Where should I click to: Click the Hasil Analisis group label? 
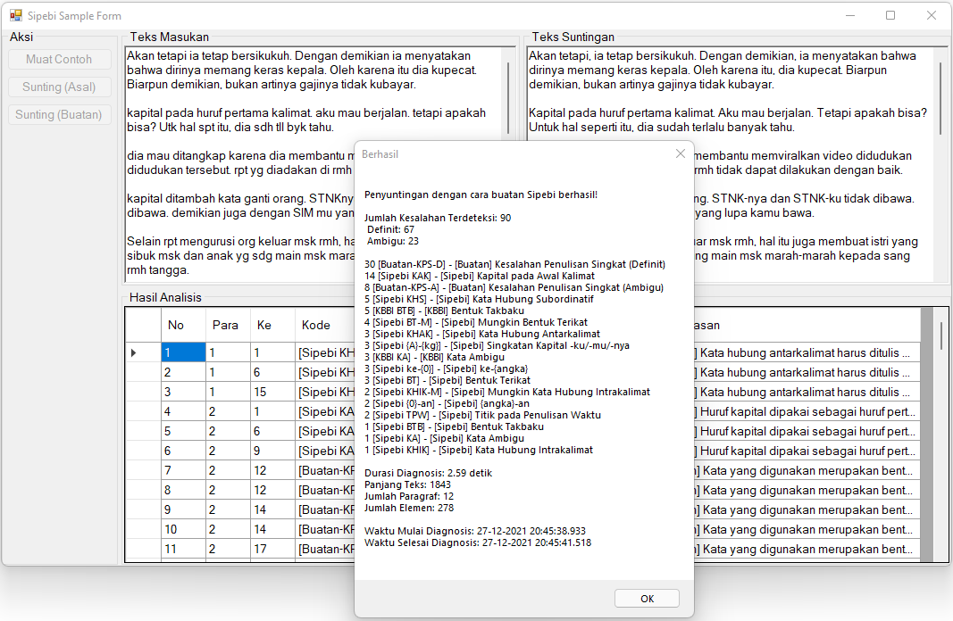[165, 297]
